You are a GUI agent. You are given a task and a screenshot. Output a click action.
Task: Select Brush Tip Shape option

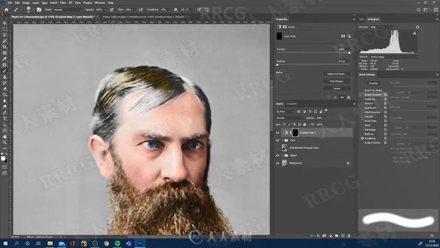373,90
